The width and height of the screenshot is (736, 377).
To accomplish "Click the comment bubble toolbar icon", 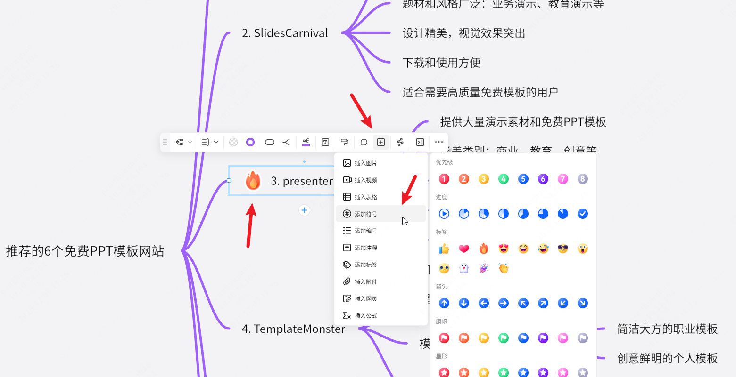I will tap(364, 142).
